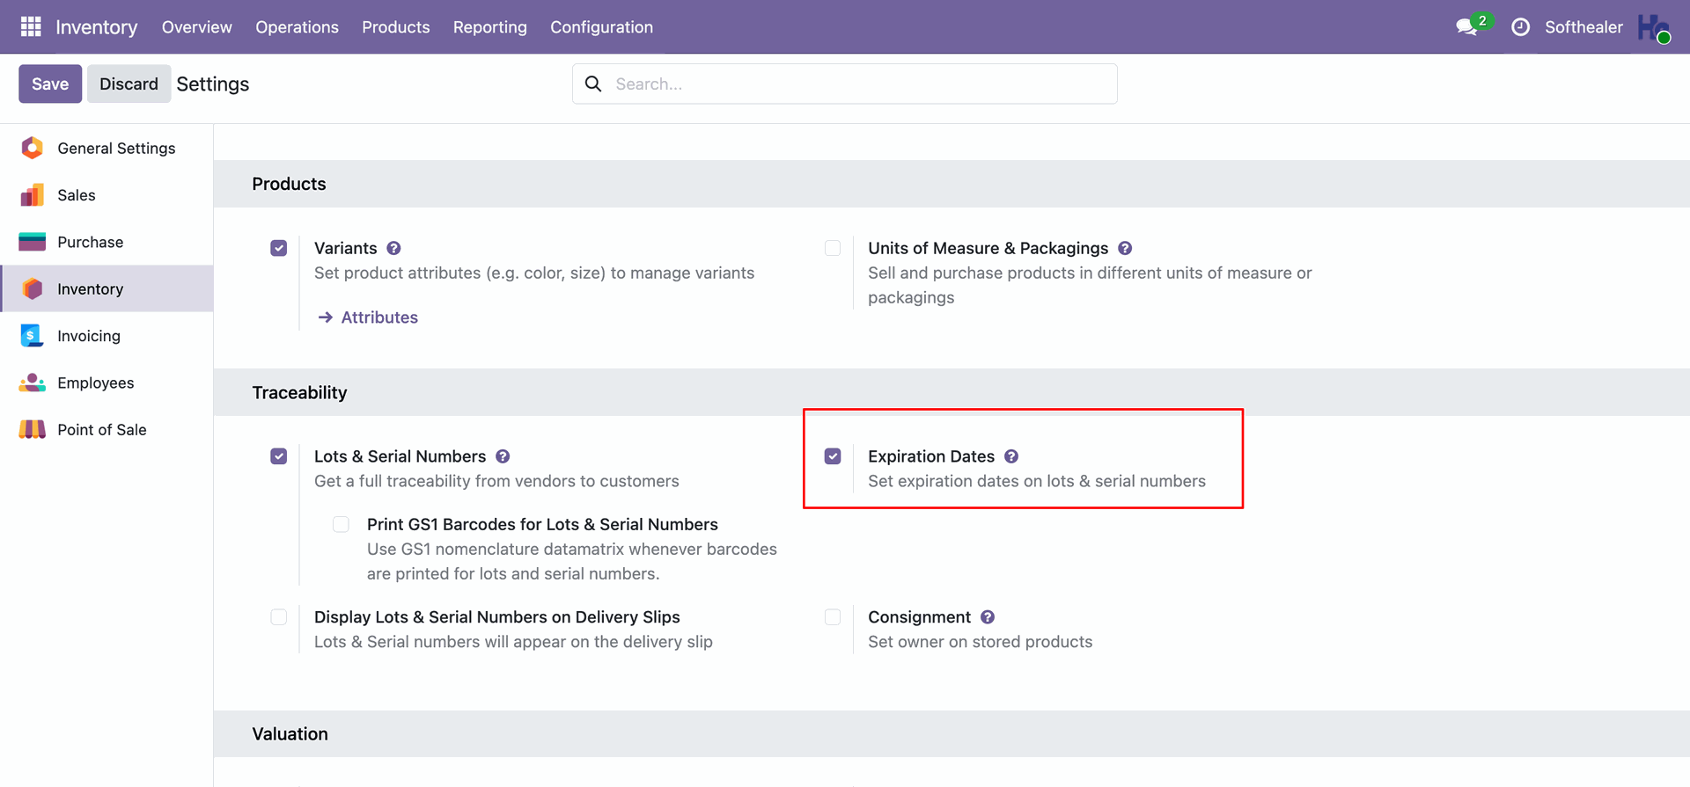Click the user avatar in top bar
This screenshot has width=1690, height=787.
pyautogui.click(x=1654, y=27)
